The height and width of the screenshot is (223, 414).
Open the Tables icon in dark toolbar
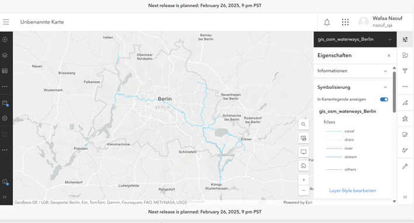coord(5,71)
